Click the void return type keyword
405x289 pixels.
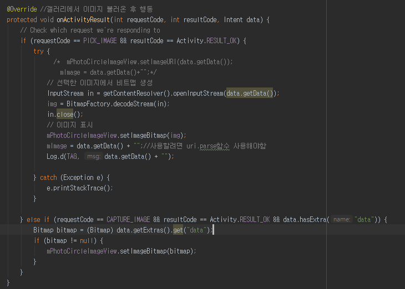click(x=47, y=20)
